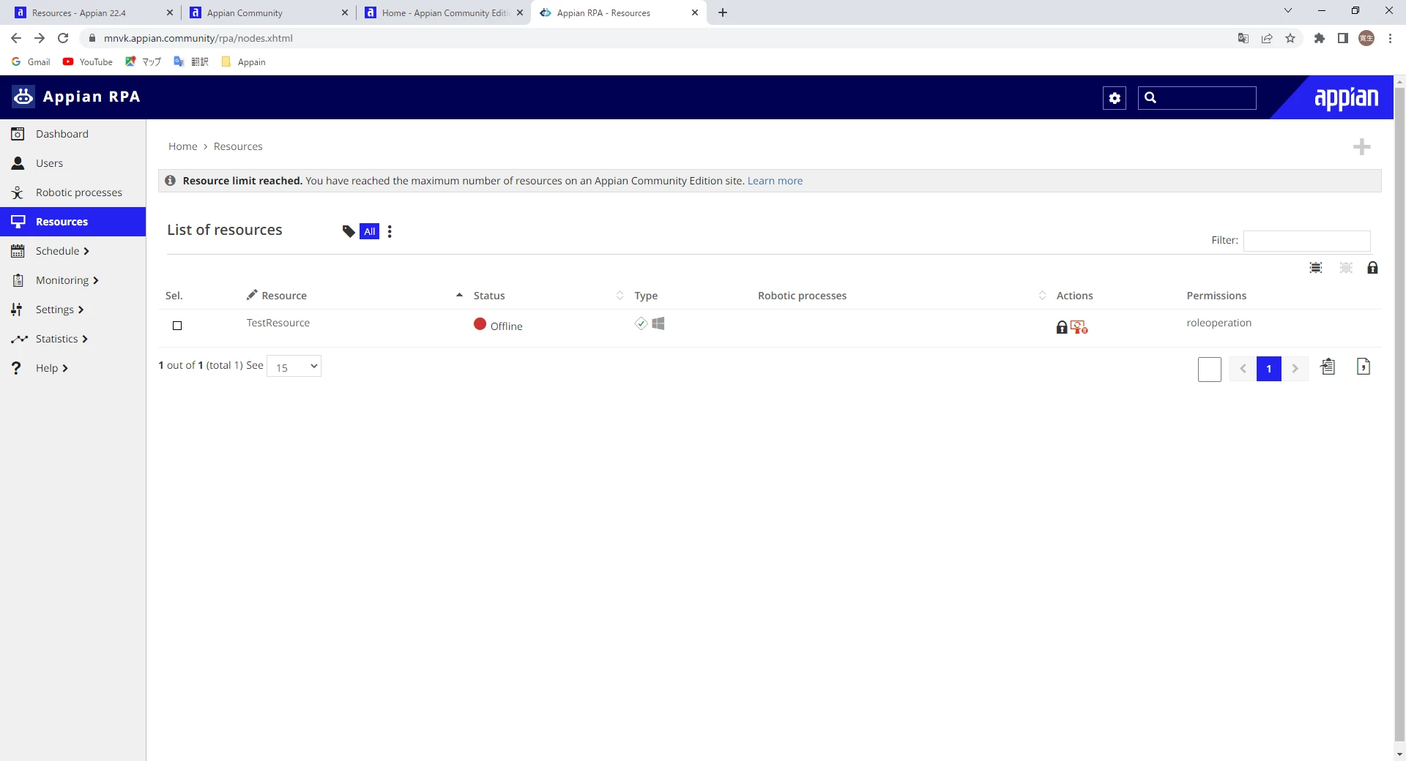Expand the Settings sidebar menu

pos(59,310)
